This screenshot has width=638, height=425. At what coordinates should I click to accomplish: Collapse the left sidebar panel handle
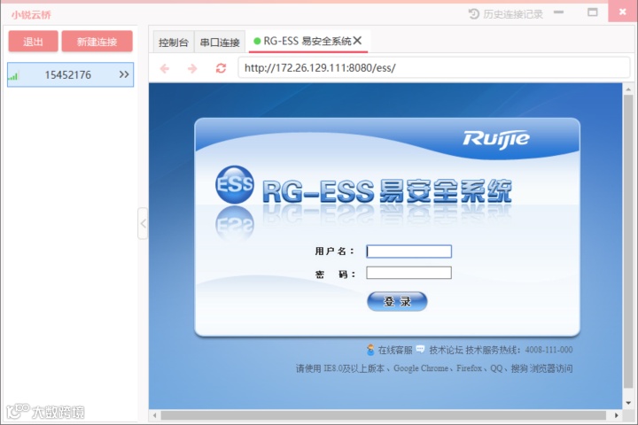(143, 223)
